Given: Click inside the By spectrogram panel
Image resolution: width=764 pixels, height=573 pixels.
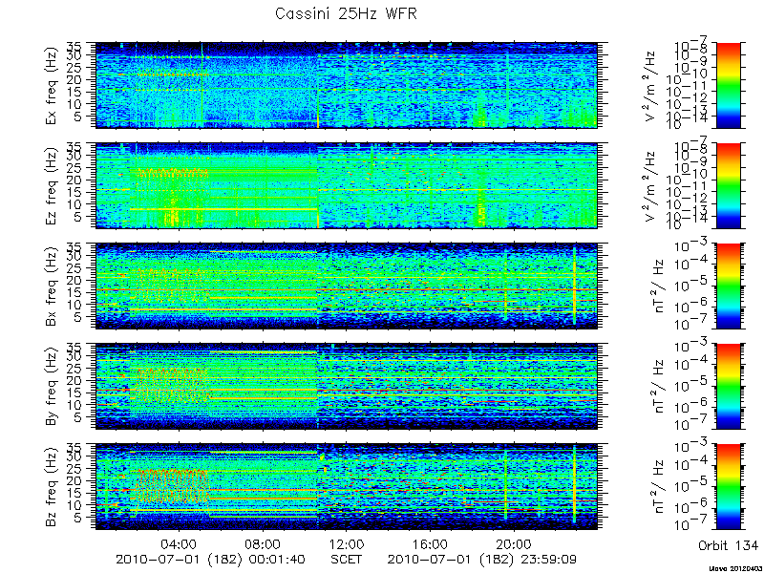Looking at the screenshot, I should pos(346,387).
